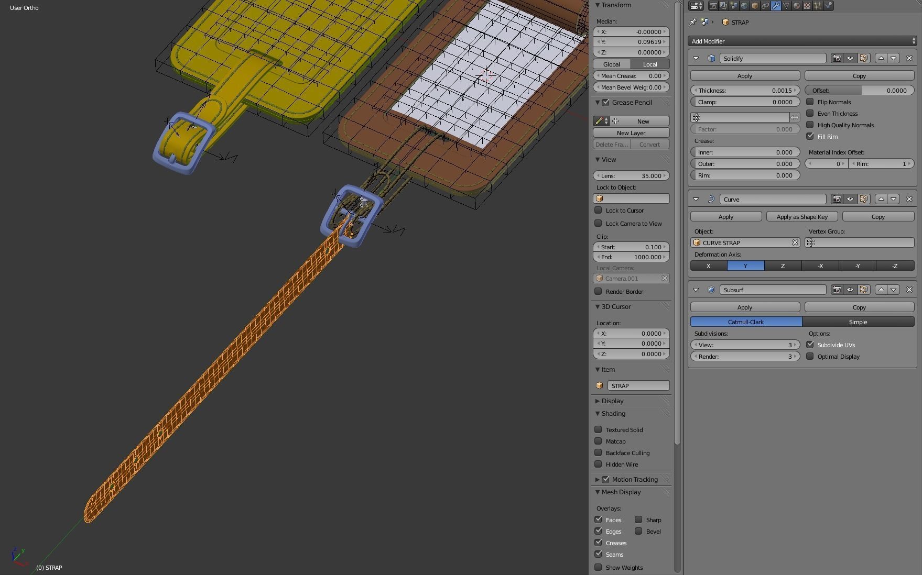Select the Simple subdivision type
Image resolution: width=922 pixels, height=575 pixels.
pyautogui.click(x=858, y=322)
